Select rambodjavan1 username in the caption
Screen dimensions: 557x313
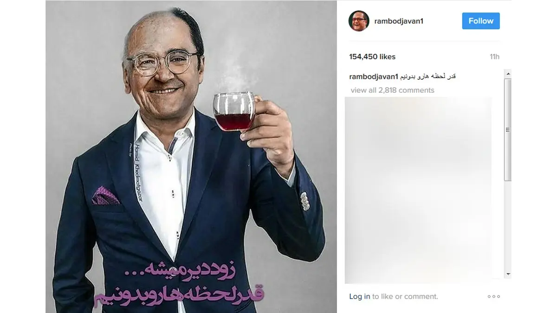[x=373, y=76]
